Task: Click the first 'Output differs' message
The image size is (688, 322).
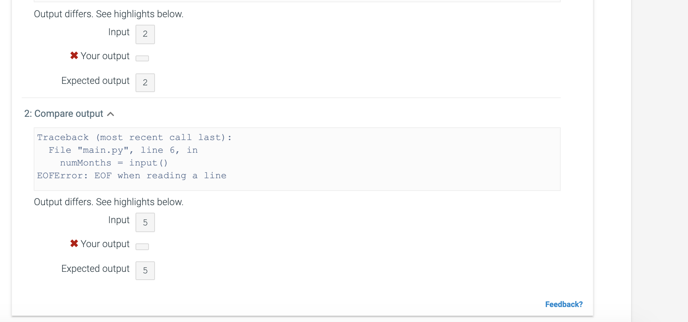Action: click(x=109, y=14)
